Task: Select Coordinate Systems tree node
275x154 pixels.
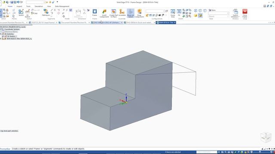Action: pyautogui.click(x=12, y=30)
